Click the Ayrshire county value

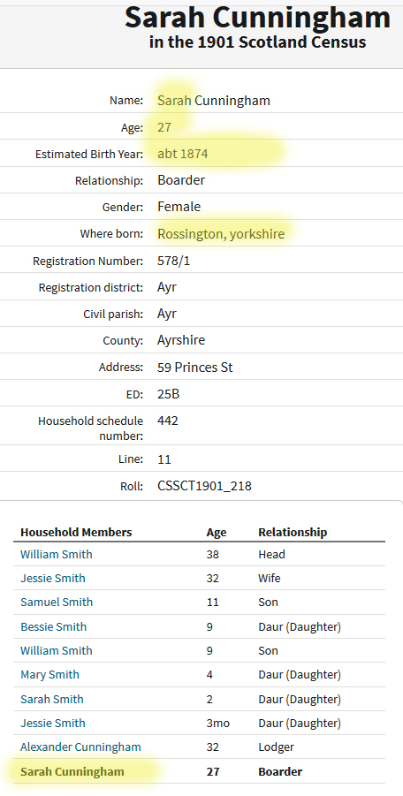181,340
